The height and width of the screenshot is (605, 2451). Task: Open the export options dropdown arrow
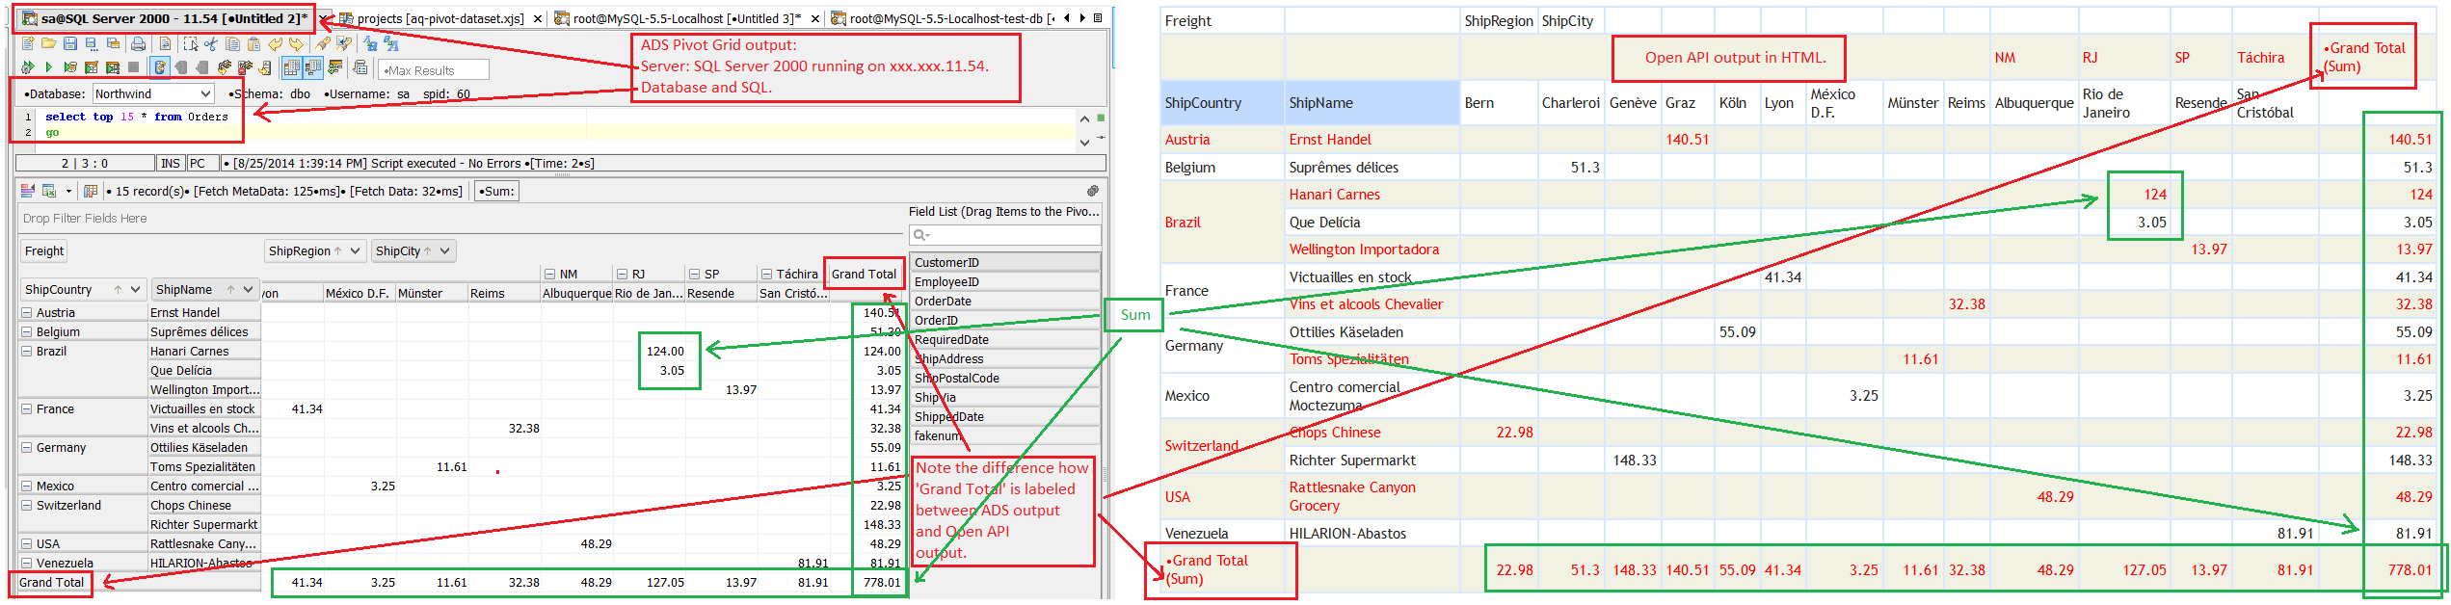pos(68,191)
